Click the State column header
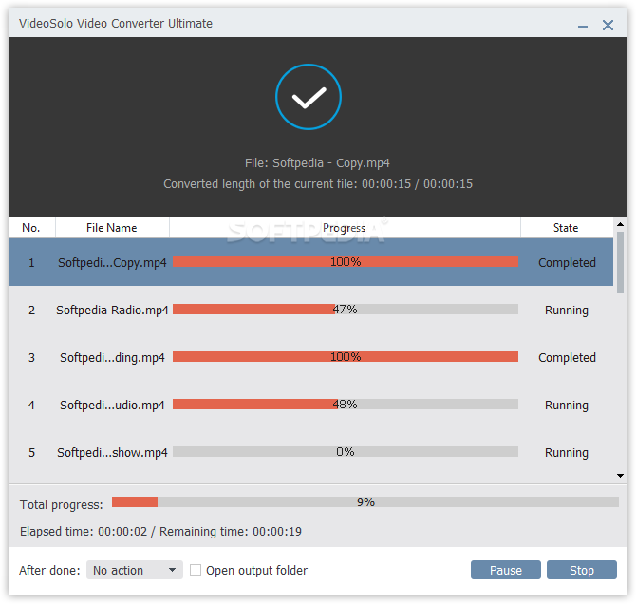 567,228
